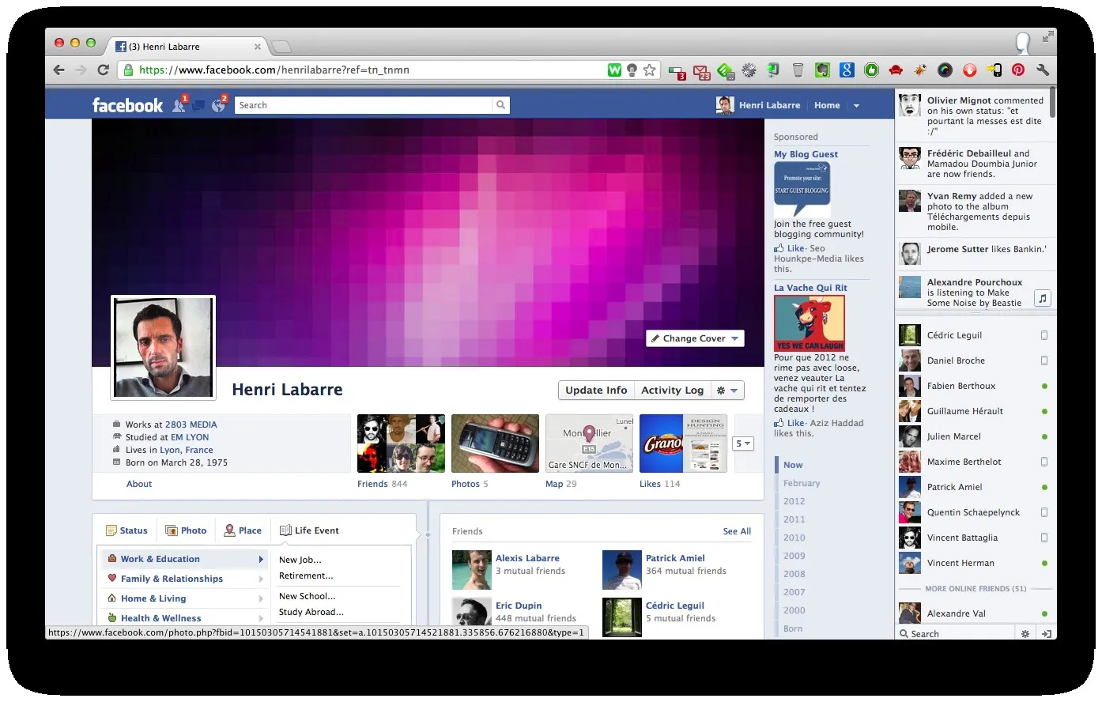Click the trash can extension icon

pyautogui.click(x=798, y=70)
